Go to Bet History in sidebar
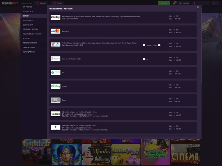The height and width of the screenshot is (166, 222). point(28,25)
